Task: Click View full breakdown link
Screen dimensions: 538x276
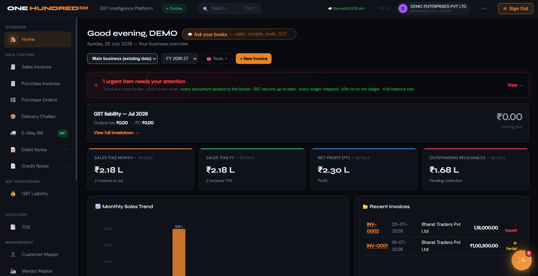Action: (116, 133)
